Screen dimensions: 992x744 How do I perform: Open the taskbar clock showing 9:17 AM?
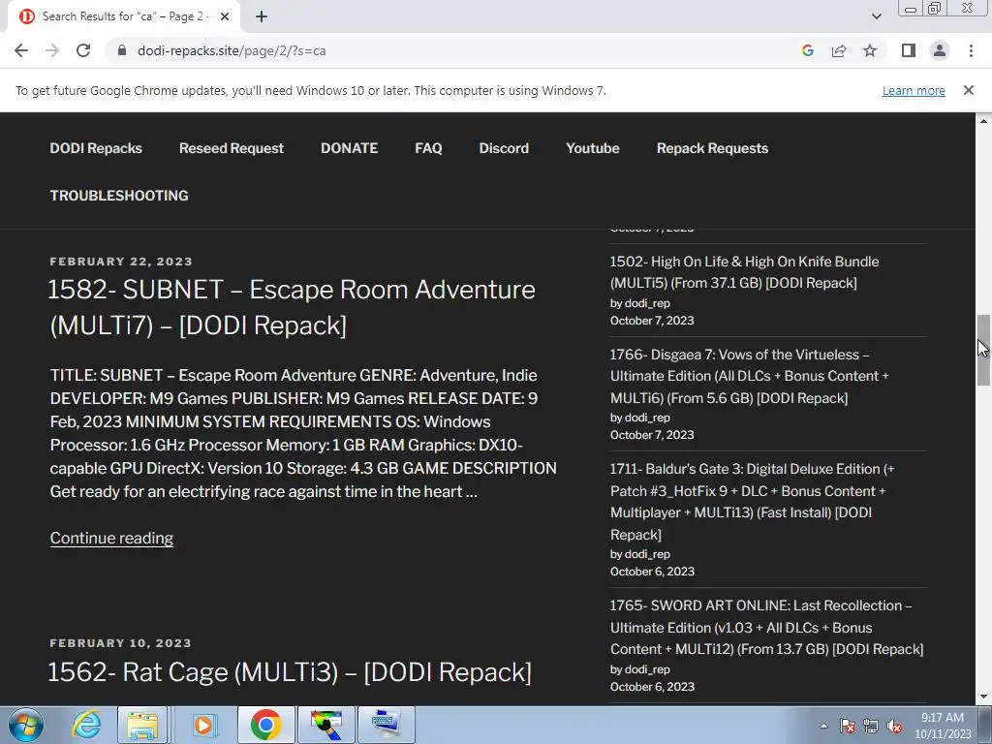click(943, 726)
